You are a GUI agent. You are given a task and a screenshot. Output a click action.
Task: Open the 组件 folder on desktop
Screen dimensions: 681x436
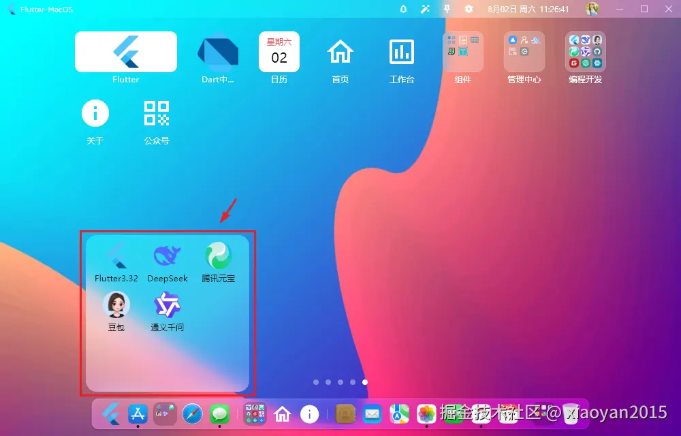(463, 52)
